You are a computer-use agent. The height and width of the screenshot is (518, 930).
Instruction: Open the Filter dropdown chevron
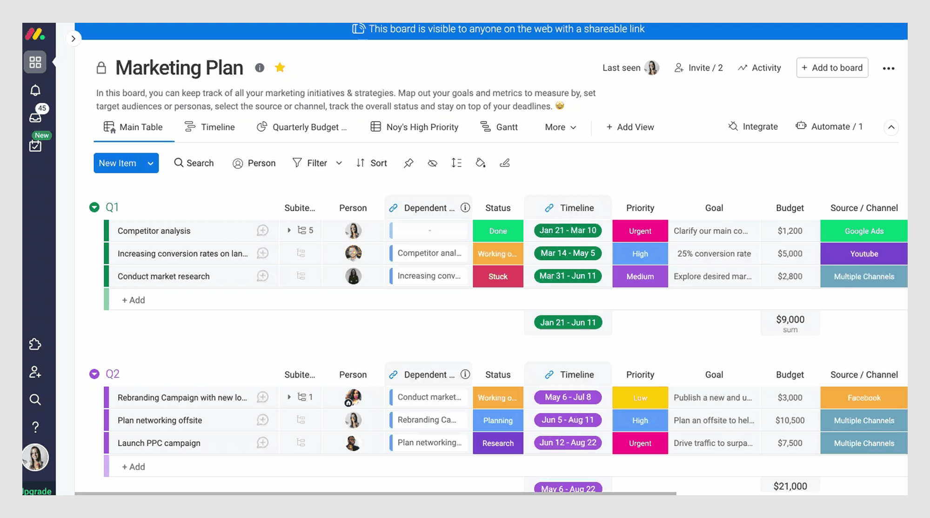[x=339, y=163]
